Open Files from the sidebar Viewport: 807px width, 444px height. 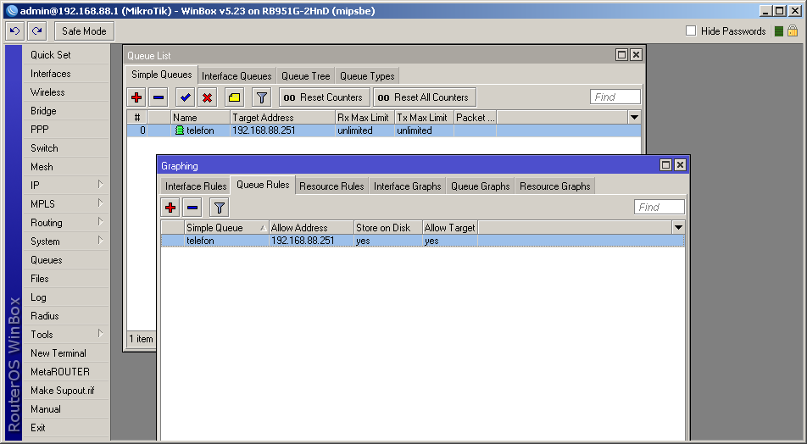coord(66,278)
